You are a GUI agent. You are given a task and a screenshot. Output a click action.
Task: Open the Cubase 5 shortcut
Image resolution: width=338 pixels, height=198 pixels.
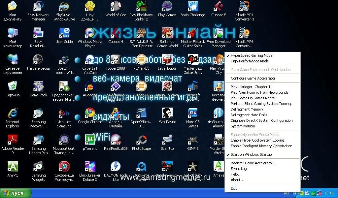pos(219,7)
